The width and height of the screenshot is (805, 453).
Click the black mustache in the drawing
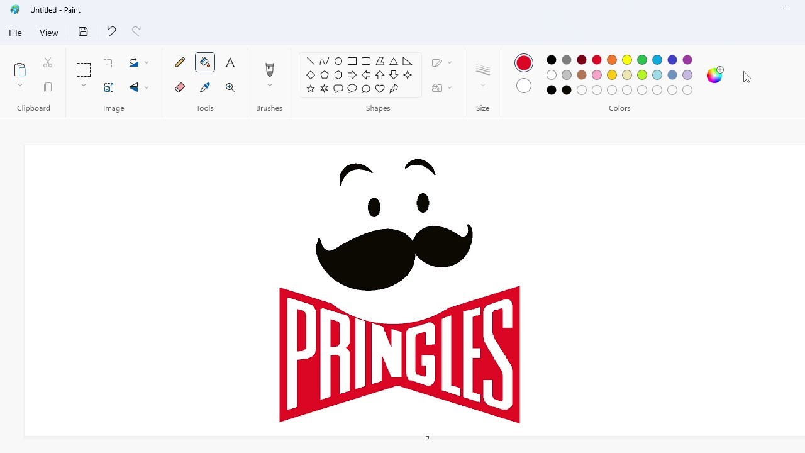point(394,257)
